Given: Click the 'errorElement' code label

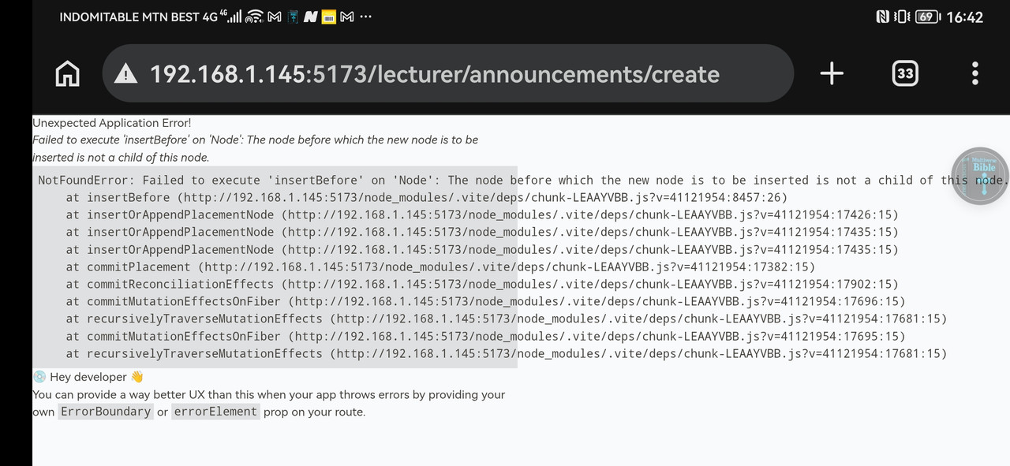Looking at the screenshot, I should coord(215,412).
